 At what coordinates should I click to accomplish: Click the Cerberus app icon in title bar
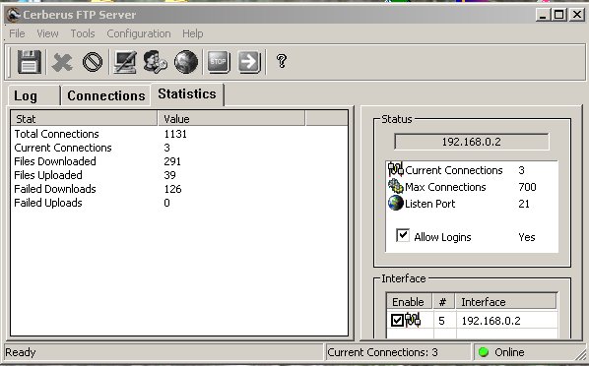(x=13, y=15)
